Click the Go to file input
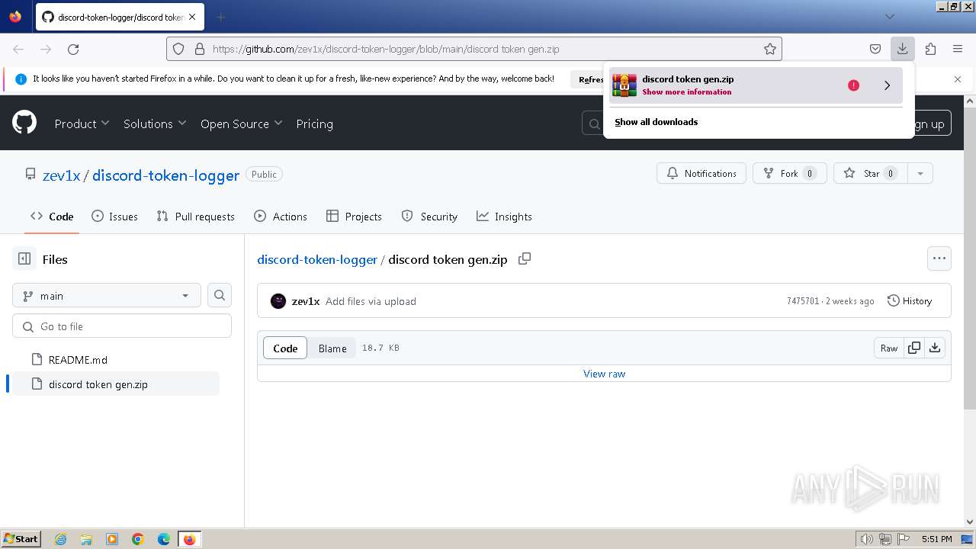 click(x=122, y=326)
